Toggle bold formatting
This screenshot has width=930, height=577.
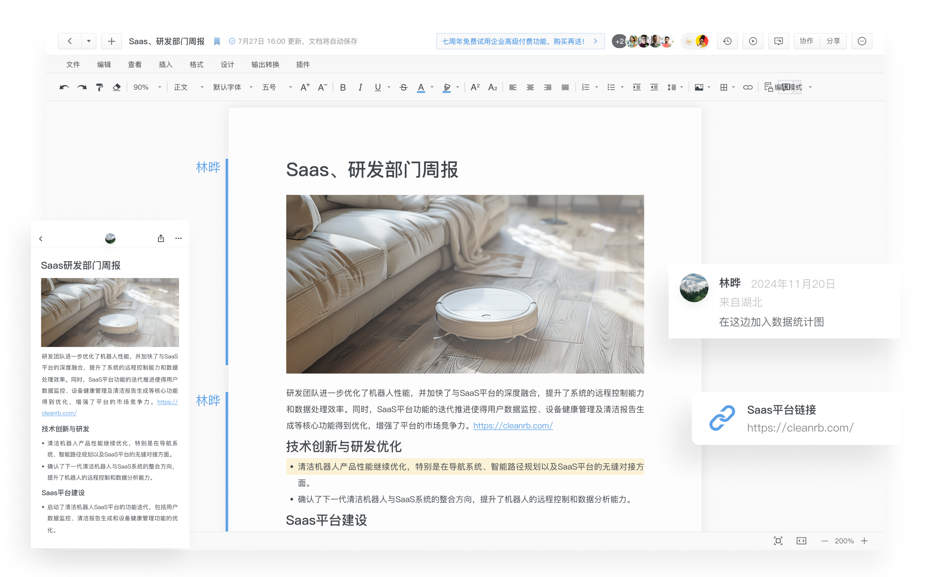pos(343,88)
